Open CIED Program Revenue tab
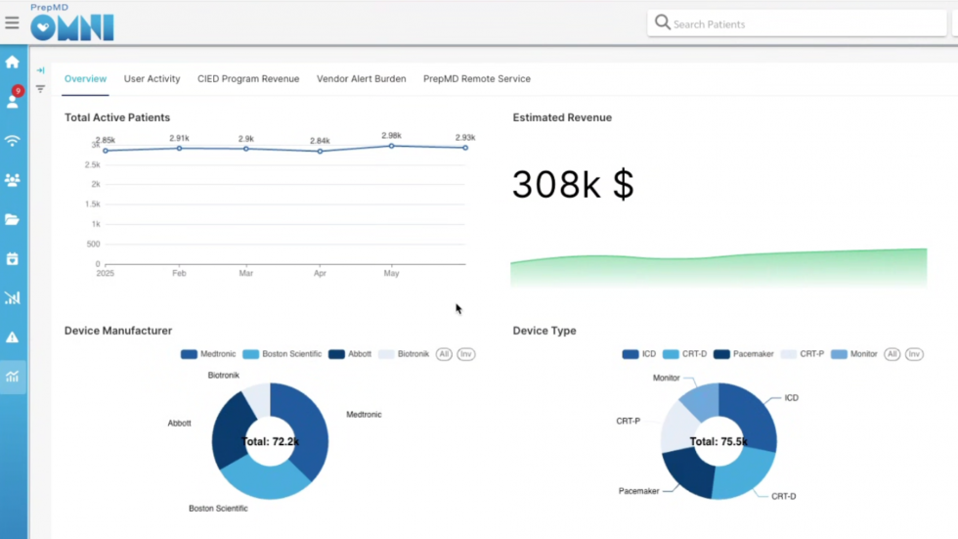958x539 pixels. click(248, 79)
